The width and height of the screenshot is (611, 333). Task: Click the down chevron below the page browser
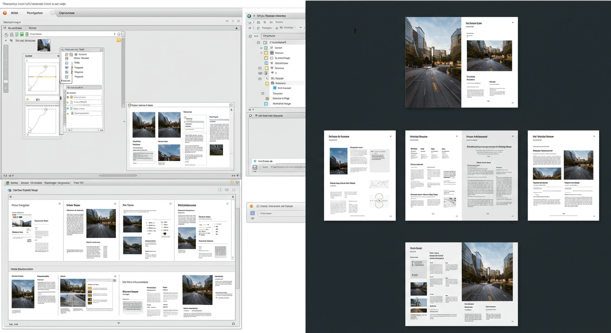pyautogui.click(x=118, y=323)
